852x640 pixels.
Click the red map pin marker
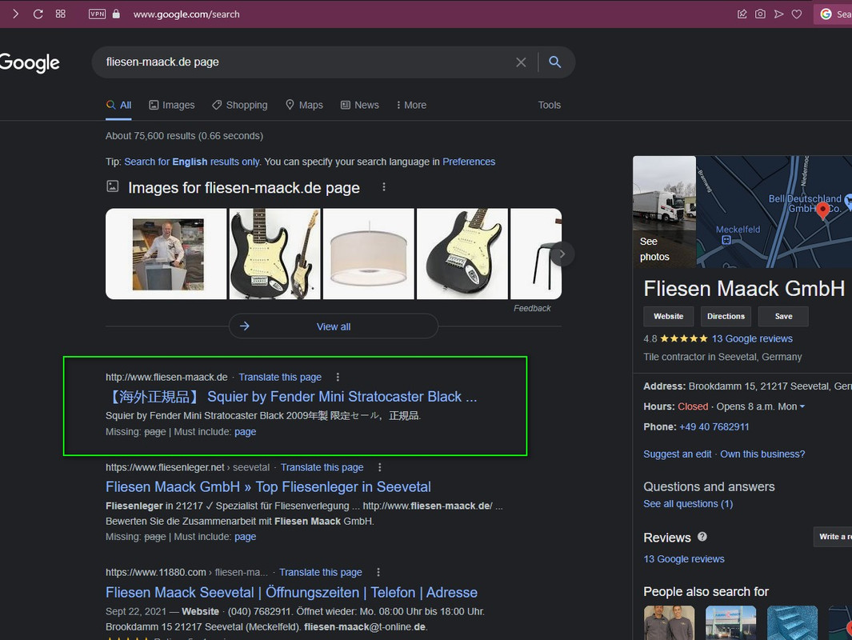pos(822,210)
